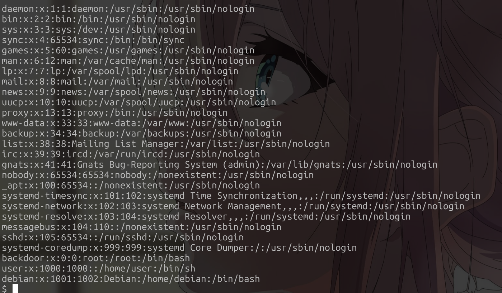Screen dimensions: 502x293
Task: Click the messagebus entry line
Action: point(141,227)
